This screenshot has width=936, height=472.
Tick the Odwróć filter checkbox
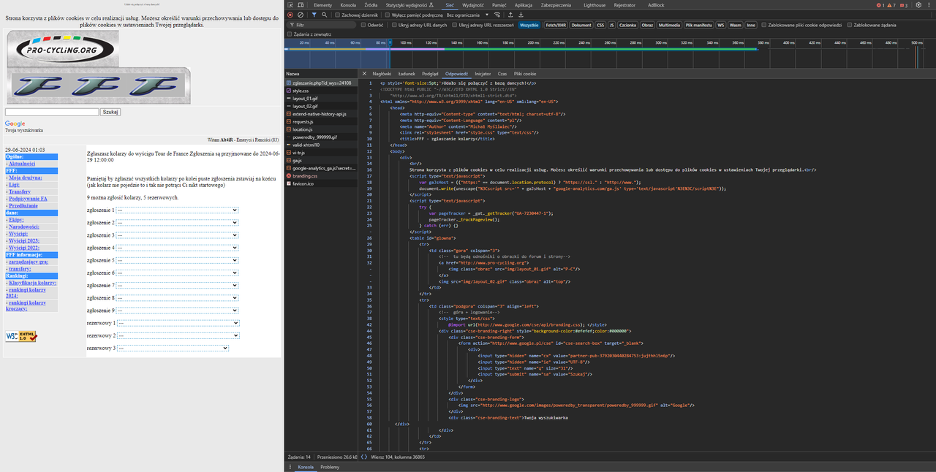(363, 25)
